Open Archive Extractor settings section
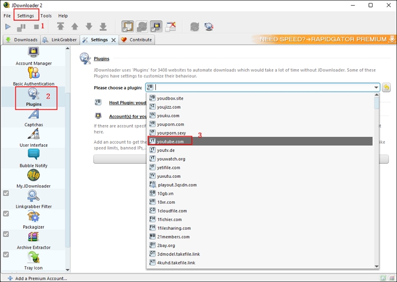Image resolution: width=397 pixels, height=282 pixels. pos(33,240)
